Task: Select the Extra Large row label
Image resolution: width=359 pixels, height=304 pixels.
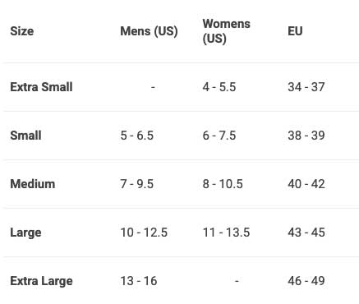Action: tap(41, 281)
